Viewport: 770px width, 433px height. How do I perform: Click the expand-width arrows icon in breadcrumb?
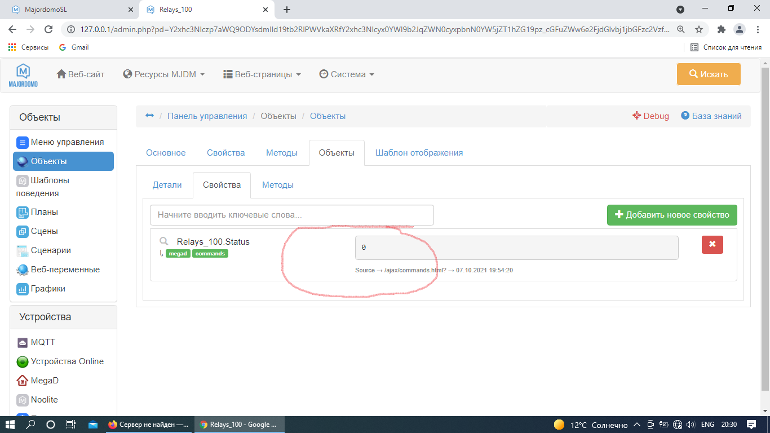click(149, 116)
